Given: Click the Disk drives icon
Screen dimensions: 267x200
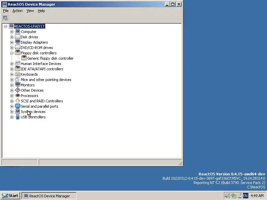Looking at the screenshot, I should (18, 37).
